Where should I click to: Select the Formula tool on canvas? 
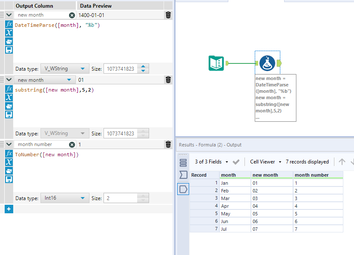coord(267,63)
